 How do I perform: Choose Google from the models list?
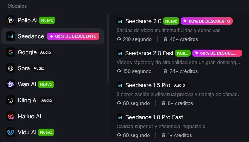(x=53, y=52)
